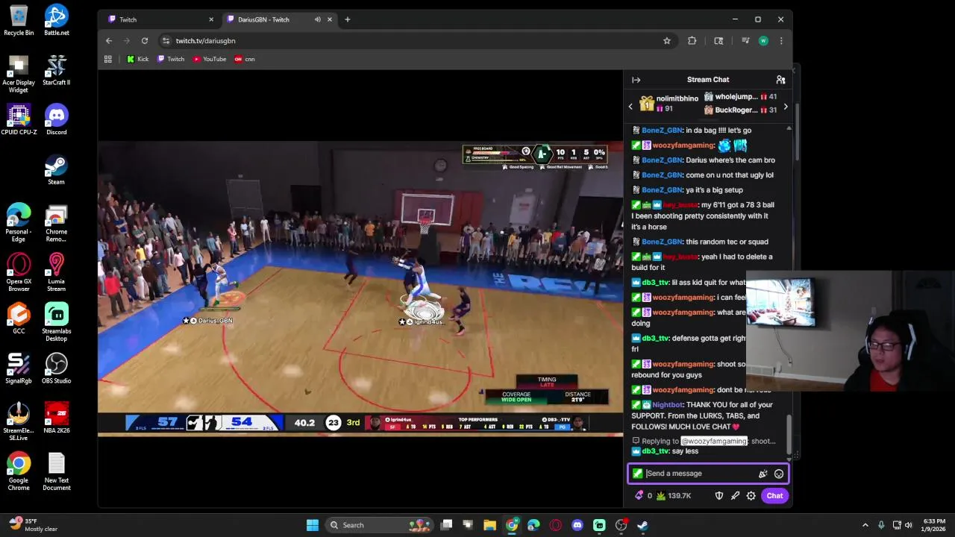Go forward in Chrome
The height and width of the screenshot is (537, 955).
point(126,41)
